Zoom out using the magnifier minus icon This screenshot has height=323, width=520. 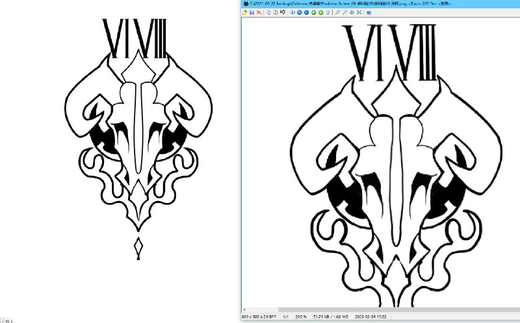coord(344,12)
